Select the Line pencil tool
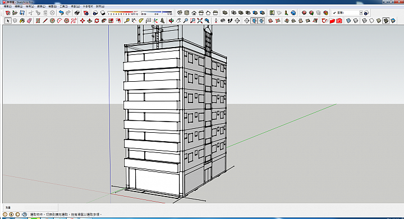Viewport: 404px width, 219px height. coord(45,21)
